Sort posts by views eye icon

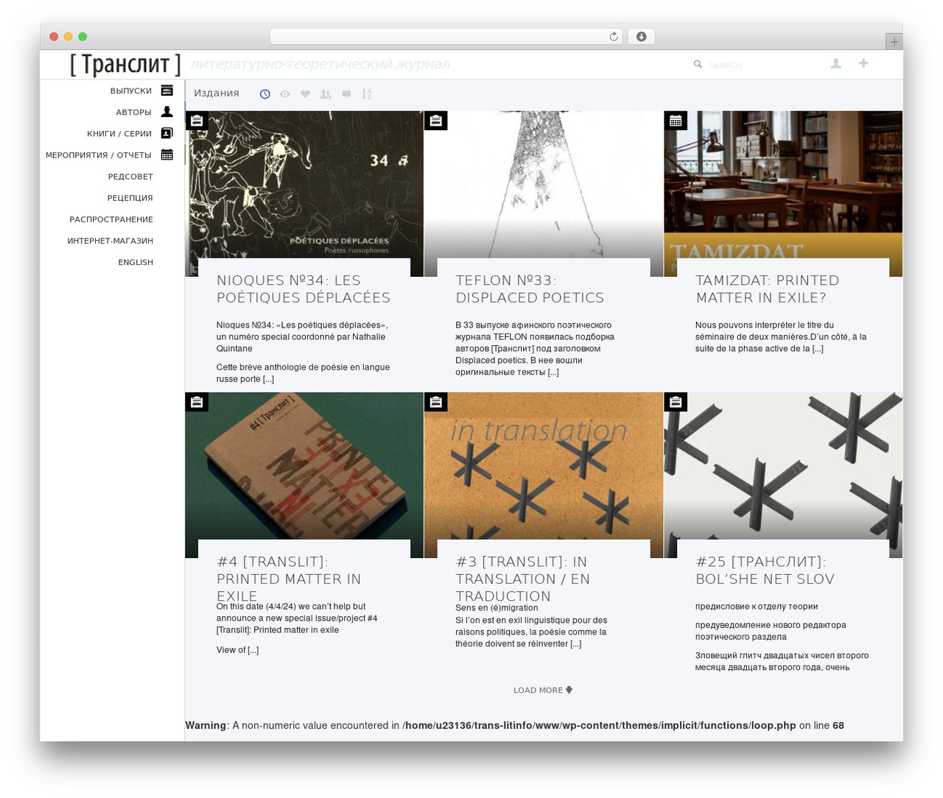pos(285,94)
